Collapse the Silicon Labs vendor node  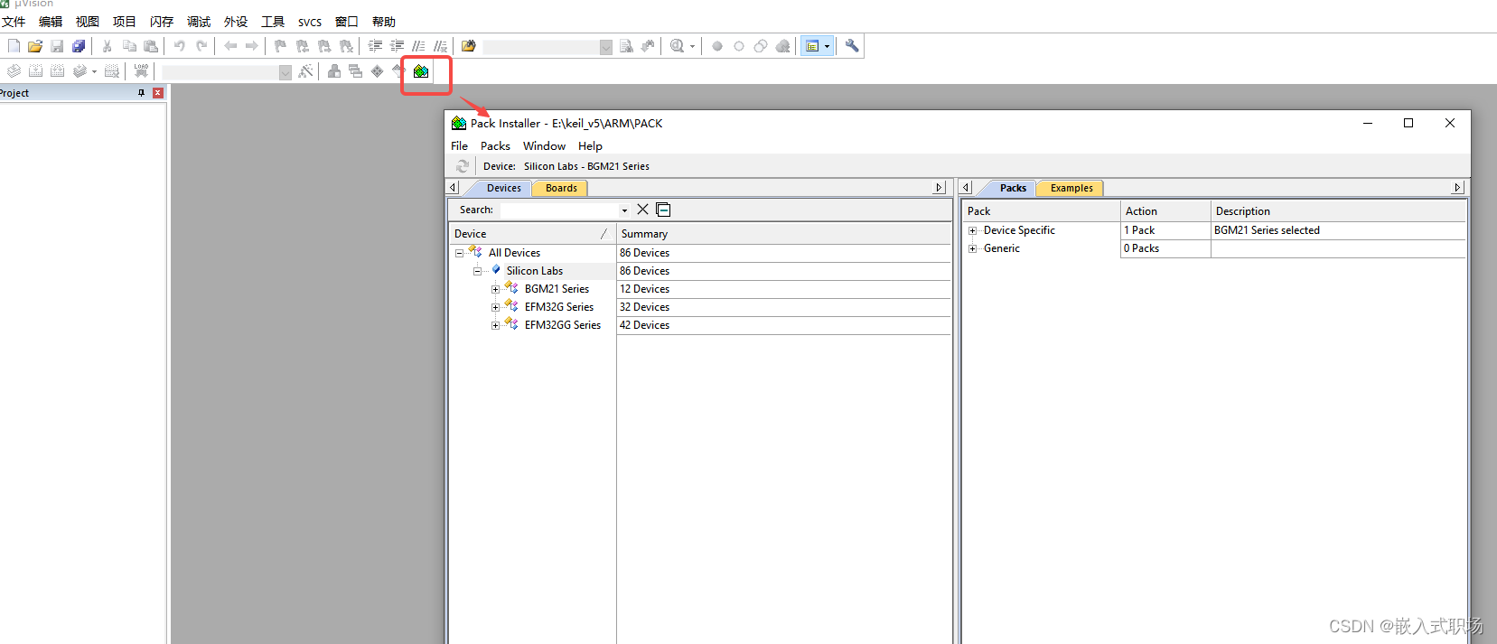477,271
